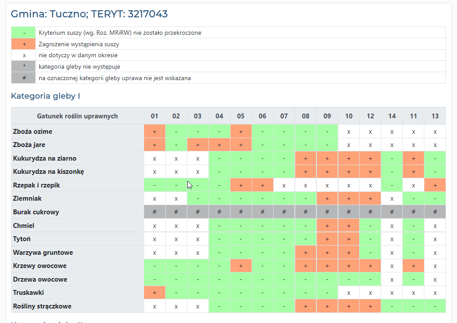457x323 pixels.
Task: Click Warzywa gruntowe's "+" cell in period 08
Action: point(305,253)
